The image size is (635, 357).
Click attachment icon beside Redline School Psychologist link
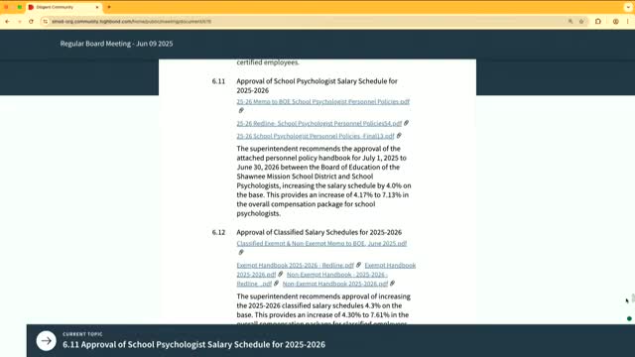[x=406, y=123]
